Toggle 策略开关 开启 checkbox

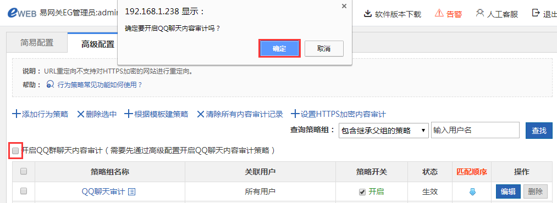tap(362, 192)
